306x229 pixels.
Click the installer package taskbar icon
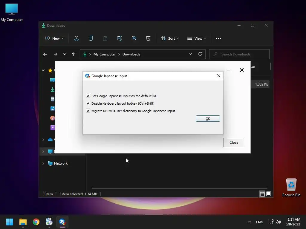[49, 222]
